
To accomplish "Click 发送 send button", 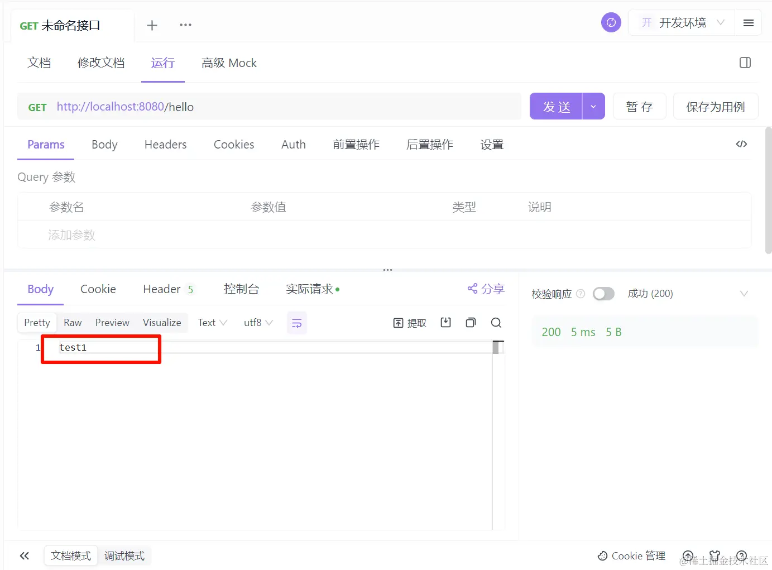I will (x=556, y=106).
